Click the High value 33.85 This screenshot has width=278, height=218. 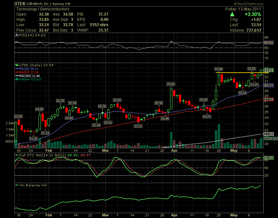click(44, 20)
